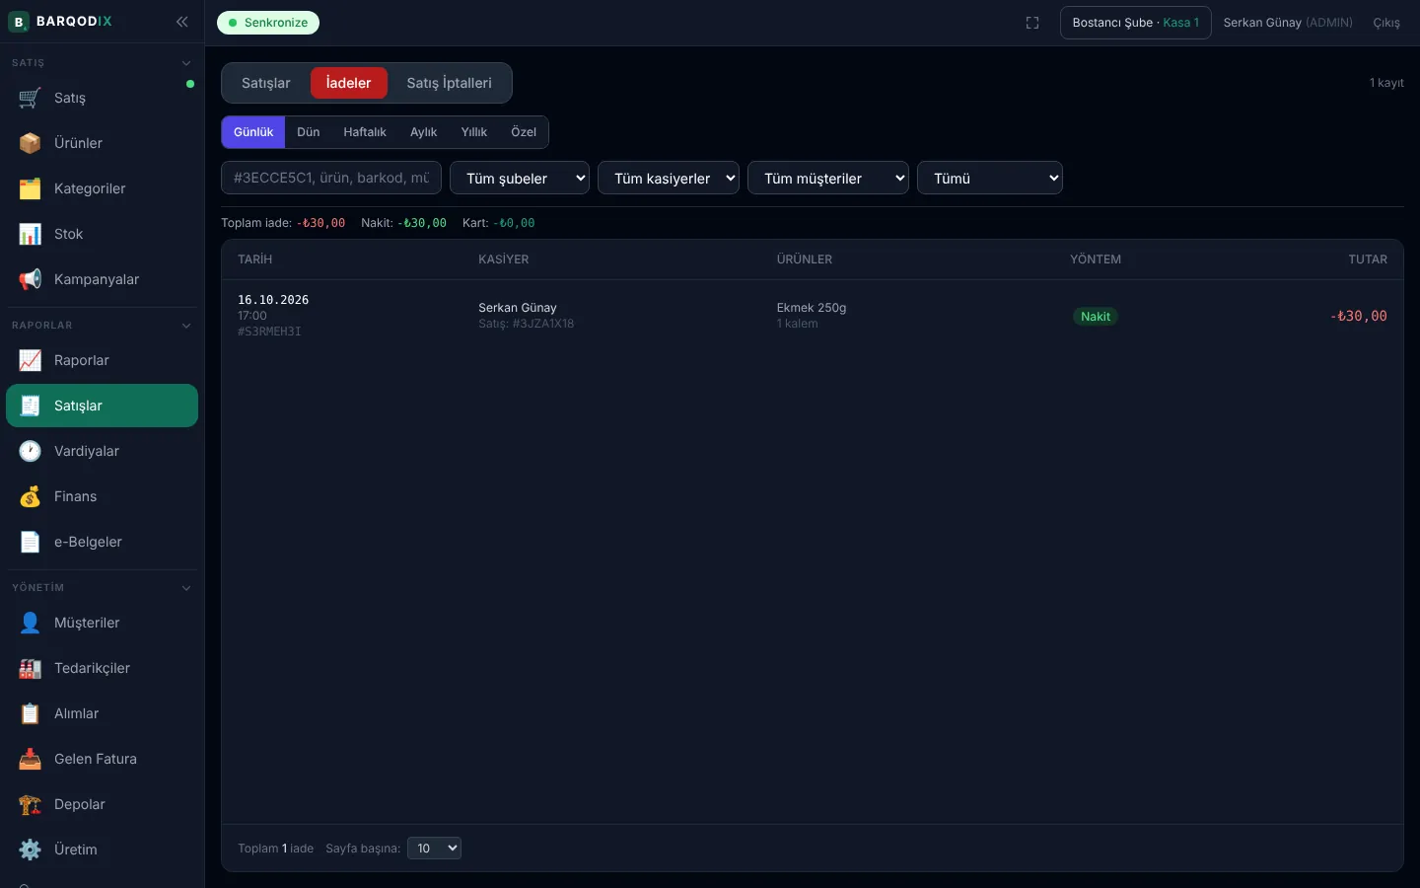Open Üretim gear icon
The height and width of the screenshot is (888, 1420).
[x=31, y=850]
